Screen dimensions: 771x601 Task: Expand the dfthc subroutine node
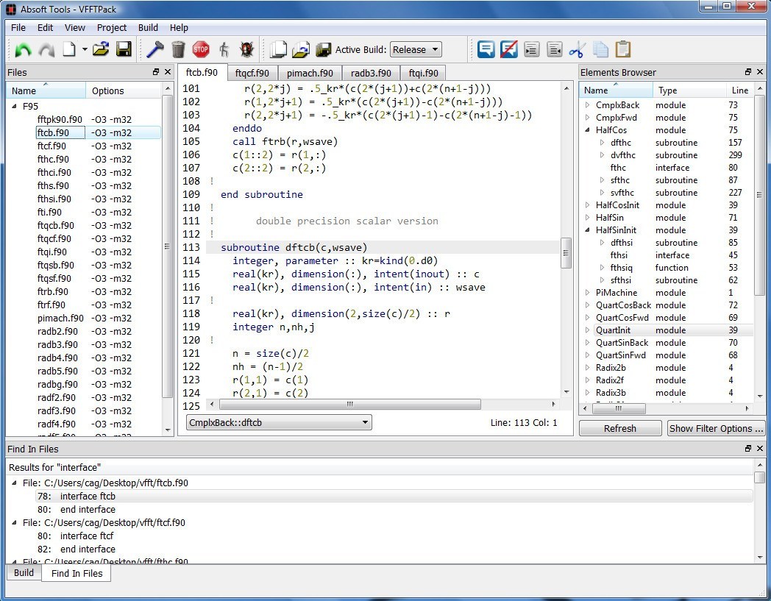603,143
